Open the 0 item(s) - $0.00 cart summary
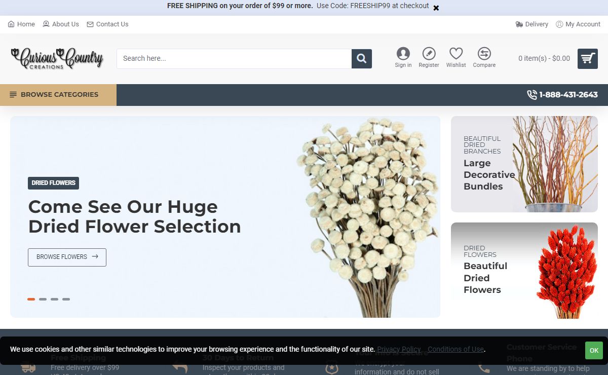Image resolution: width=608 pixels, height=375 pixels. [x=544, y=58]
